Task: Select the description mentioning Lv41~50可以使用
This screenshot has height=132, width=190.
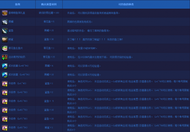Action: coord(128,92)
